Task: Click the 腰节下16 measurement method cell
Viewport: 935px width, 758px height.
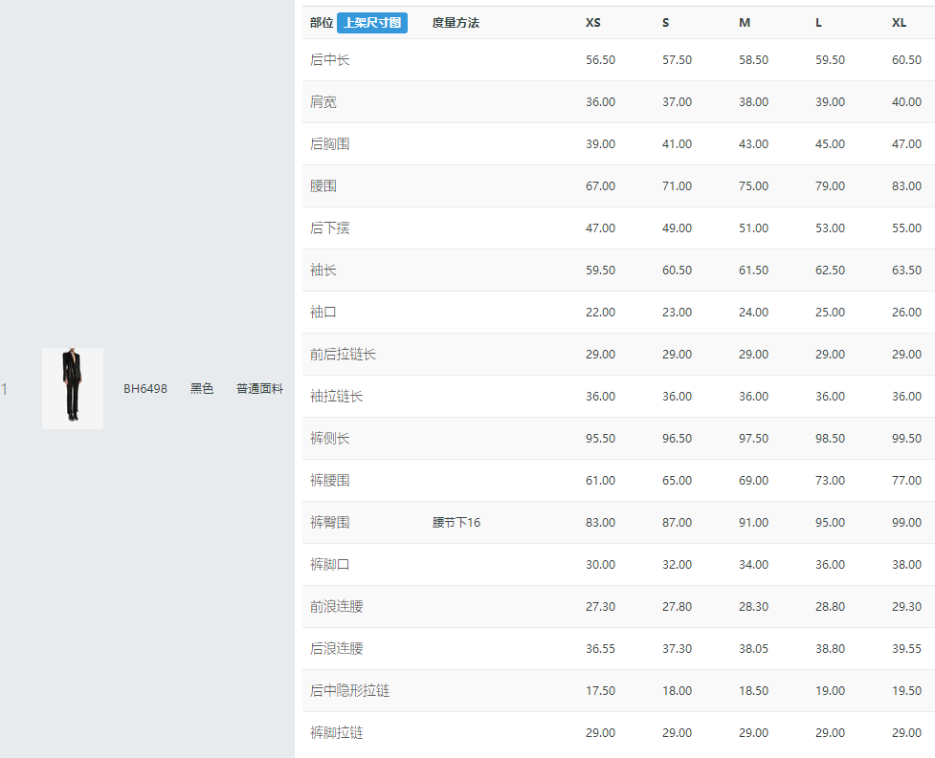Action: point(456,523)
